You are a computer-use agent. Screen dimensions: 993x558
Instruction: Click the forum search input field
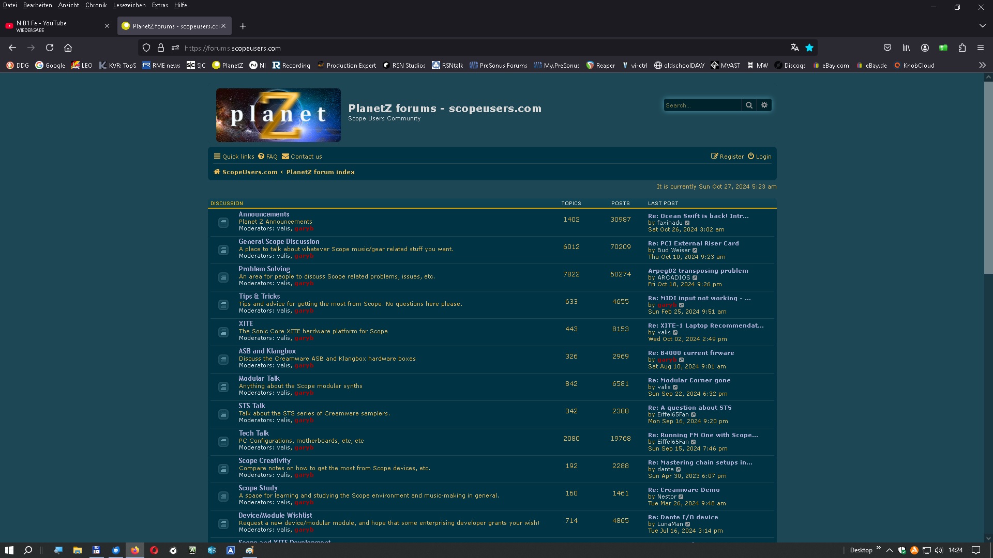[x=702, y=105]
